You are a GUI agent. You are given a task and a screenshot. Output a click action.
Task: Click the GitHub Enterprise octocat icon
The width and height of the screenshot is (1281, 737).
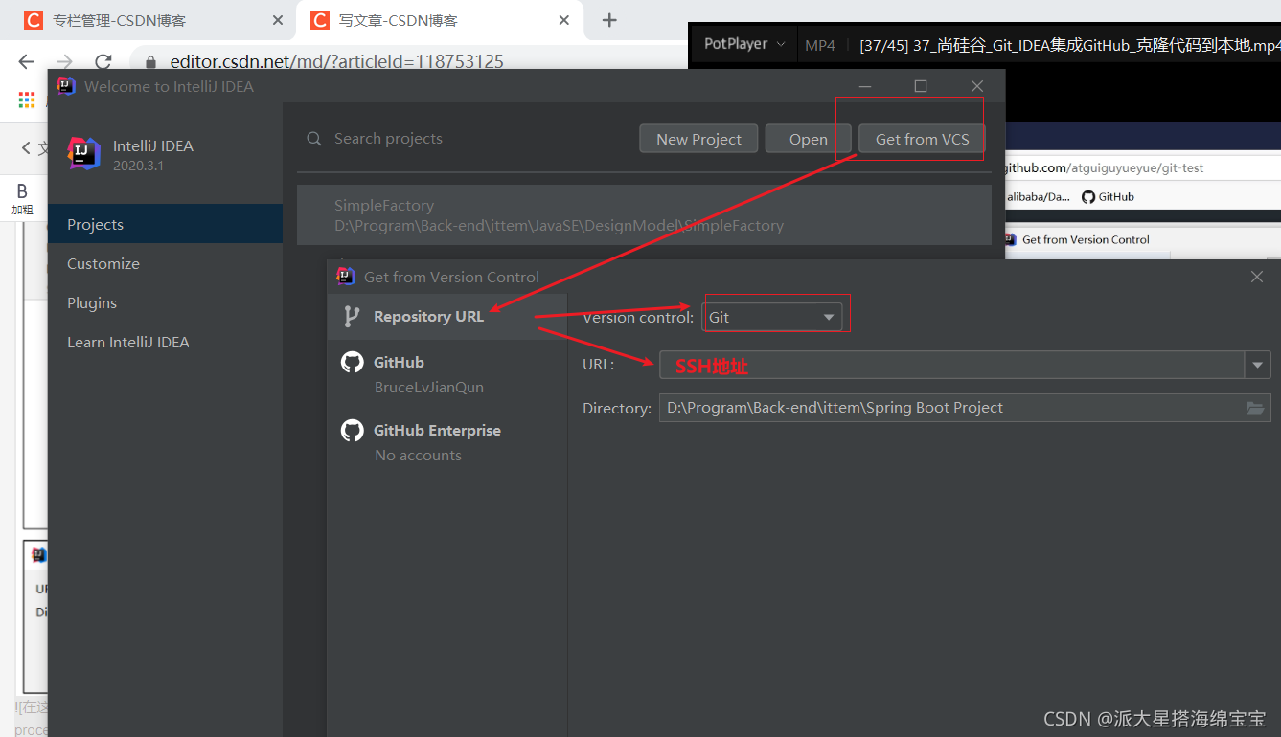[x=353, y=430]
